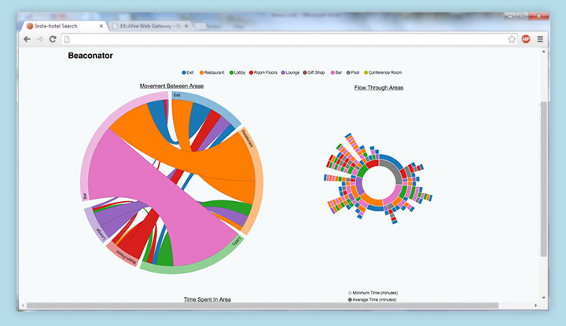Screen dimensions: 566x326
Task: Click the Exit legend color dot
Action: (183, 72)
